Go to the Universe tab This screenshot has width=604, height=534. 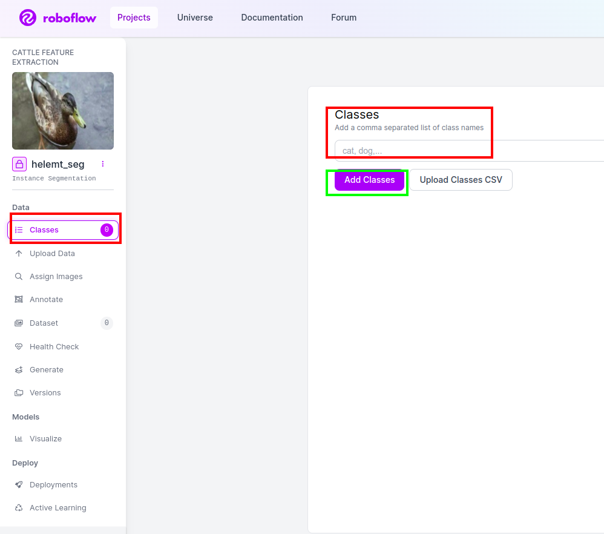[x=195, y=18]
